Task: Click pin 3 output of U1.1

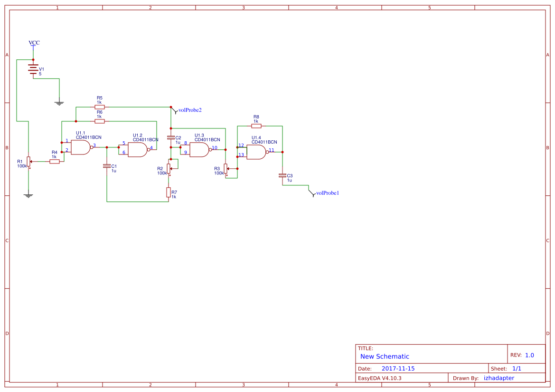Action: (x=94, y=145)
